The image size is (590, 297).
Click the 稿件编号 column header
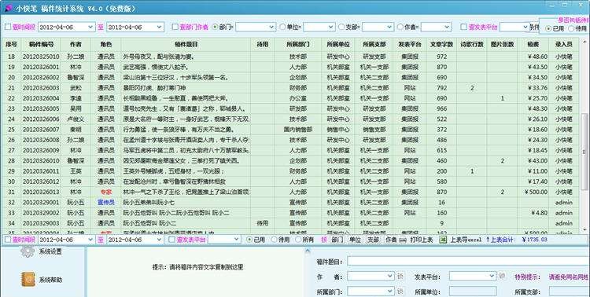coord(41,44)
